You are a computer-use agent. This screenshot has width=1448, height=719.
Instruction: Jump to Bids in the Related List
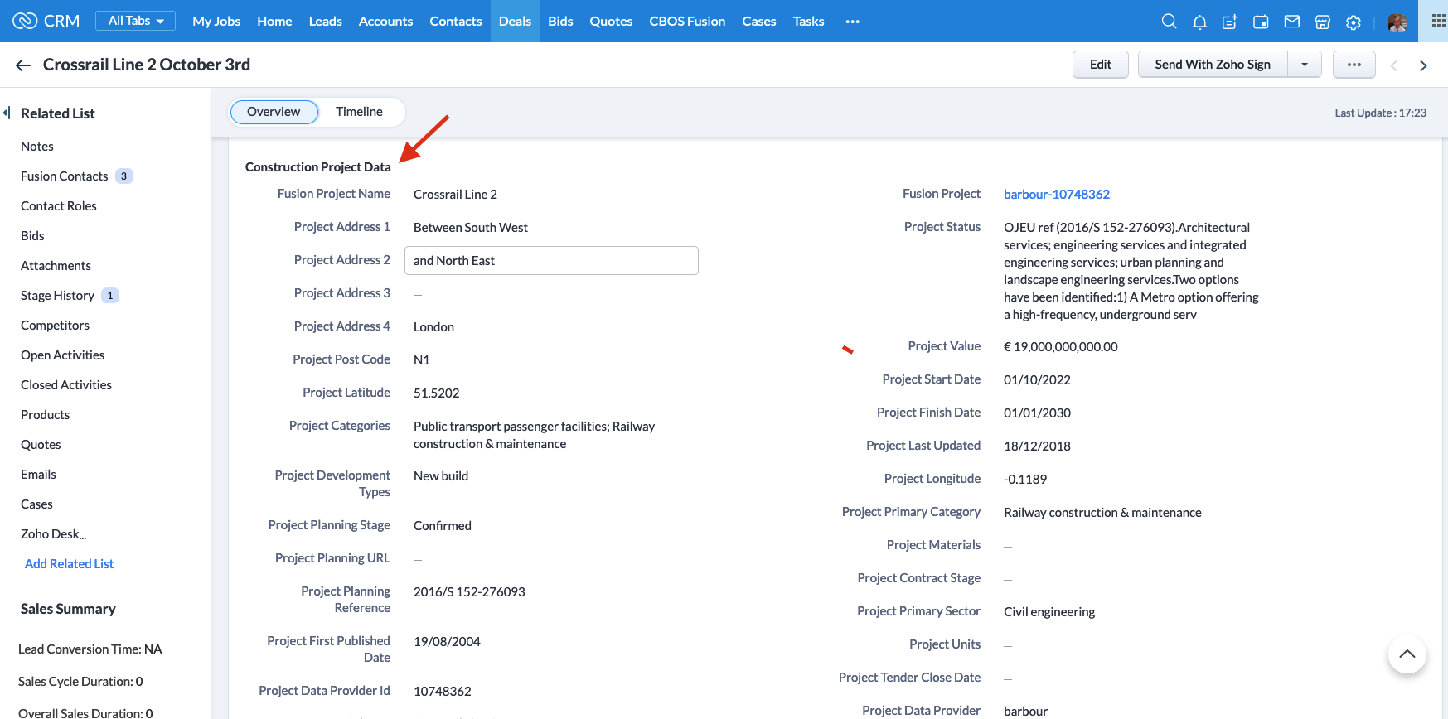click(32, 236)
